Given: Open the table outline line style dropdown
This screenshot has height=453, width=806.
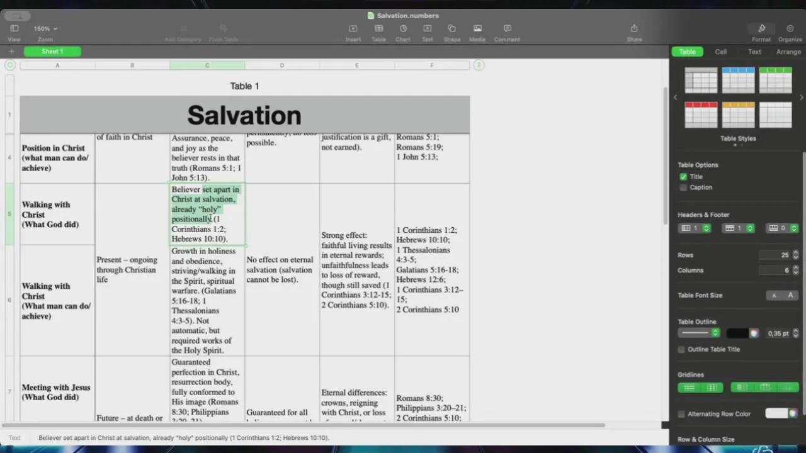Looking at the screenshot, I should [699, 333].
